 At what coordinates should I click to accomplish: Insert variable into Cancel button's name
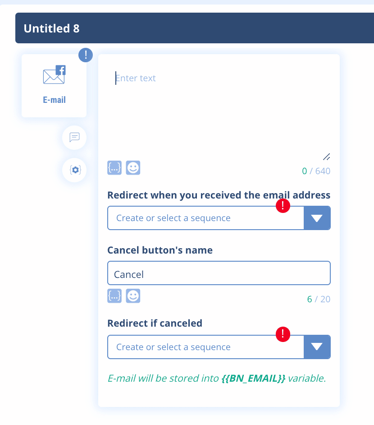[114, 296]
